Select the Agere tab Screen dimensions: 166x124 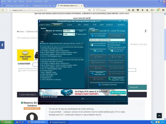(102, 25)
